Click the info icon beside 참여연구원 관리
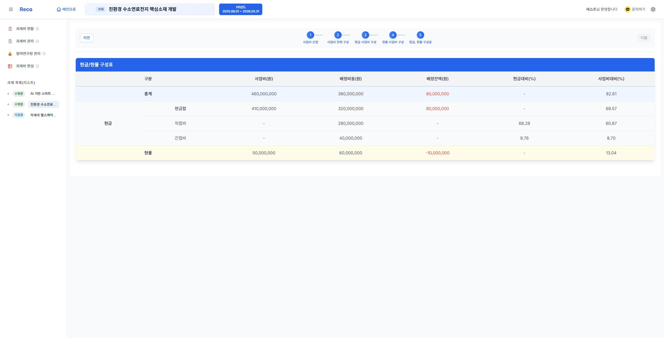Viewport: 664px width, 338px height. coord(44,54)
